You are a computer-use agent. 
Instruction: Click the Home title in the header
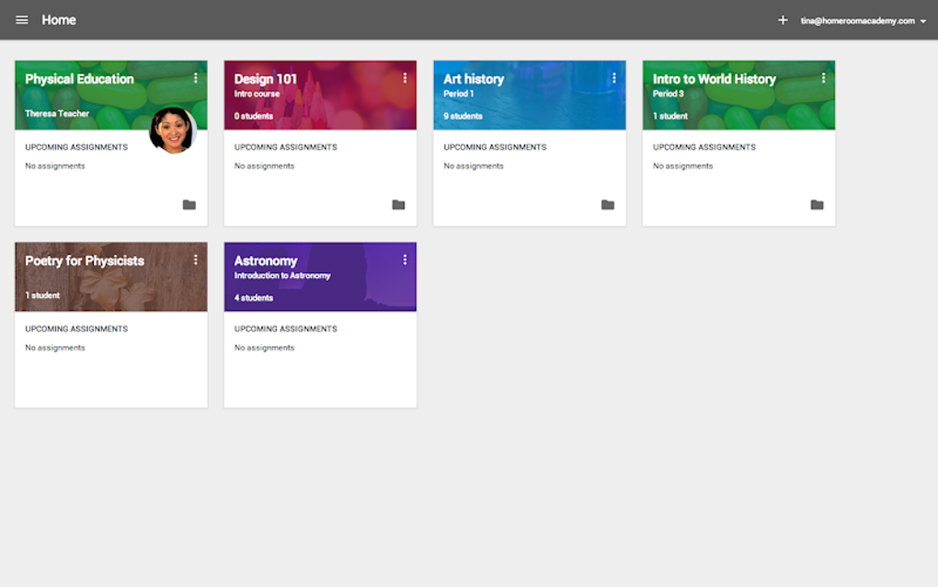tap(60, 19)
